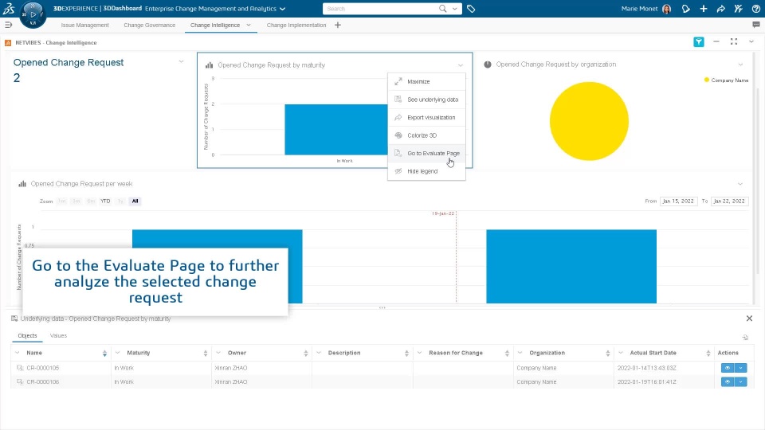
Task: Click export icon above Actions column
Action: pos(745,338)
